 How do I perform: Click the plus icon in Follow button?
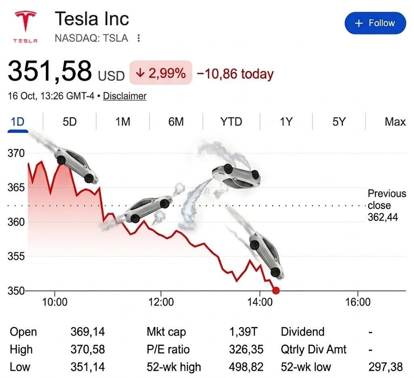359,23
